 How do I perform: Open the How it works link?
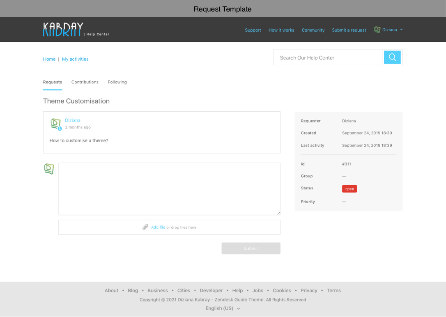point(281,30)
